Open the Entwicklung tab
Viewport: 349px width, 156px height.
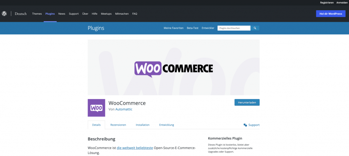click(166, 125)
